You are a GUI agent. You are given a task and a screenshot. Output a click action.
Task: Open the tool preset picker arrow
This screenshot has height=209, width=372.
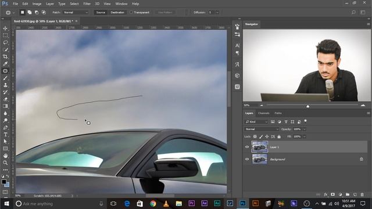pyautogui.click(x=13, y=13)
